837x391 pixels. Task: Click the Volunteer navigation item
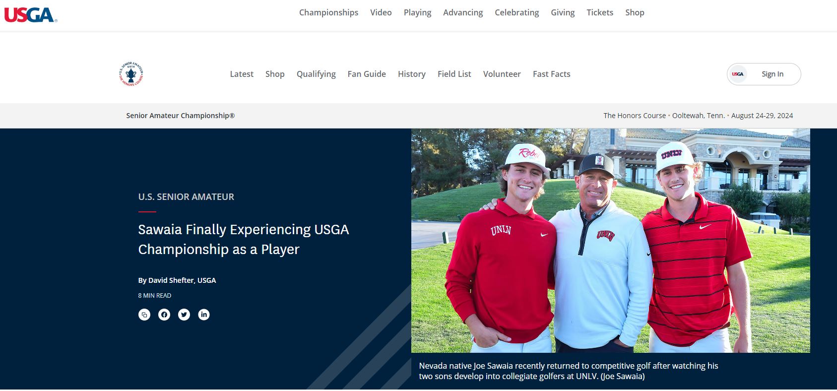click(502, 73)
